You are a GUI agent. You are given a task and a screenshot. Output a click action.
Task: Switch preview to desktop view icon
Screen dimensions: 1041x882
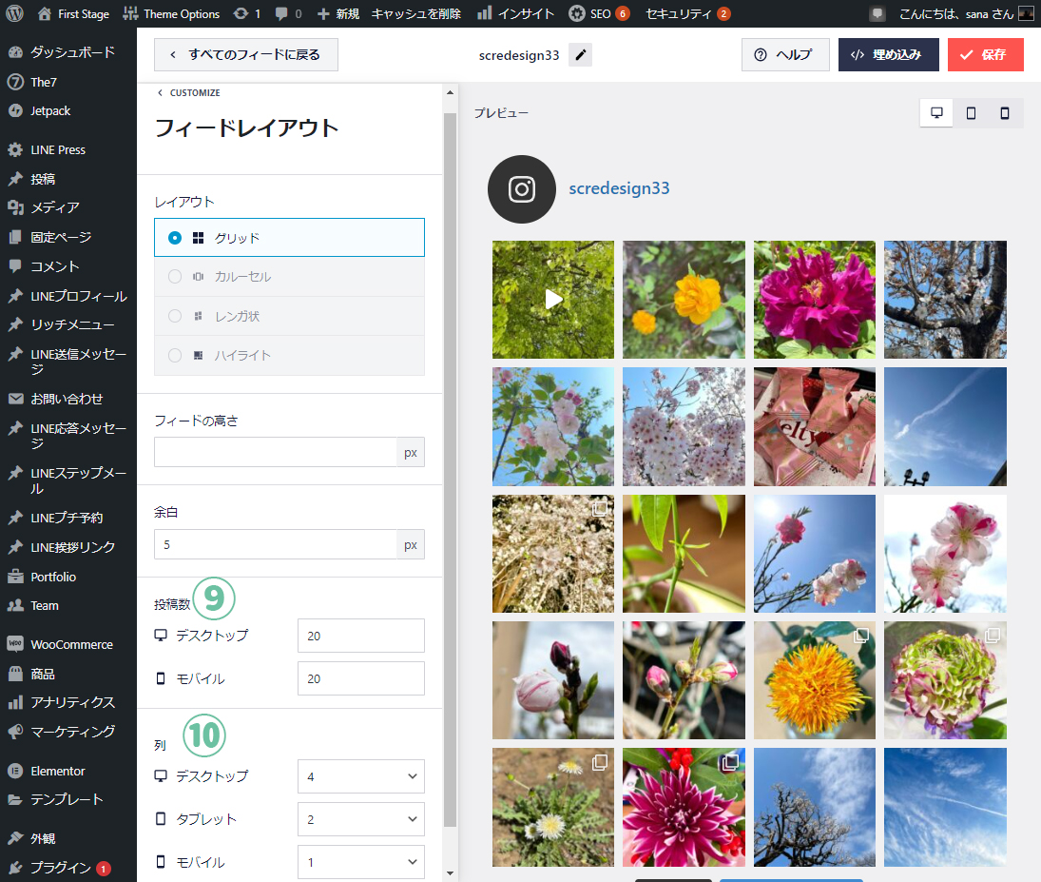pyautogui.click(x=936, y=113)
